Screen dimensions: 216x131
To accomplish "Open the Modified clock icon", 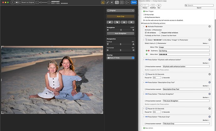I will tap(153, 5).
